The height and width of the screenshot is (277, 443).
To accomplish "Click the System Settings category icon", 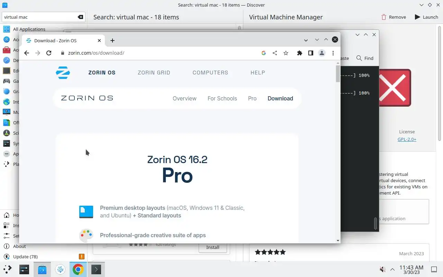I will [x=7, y=143].
